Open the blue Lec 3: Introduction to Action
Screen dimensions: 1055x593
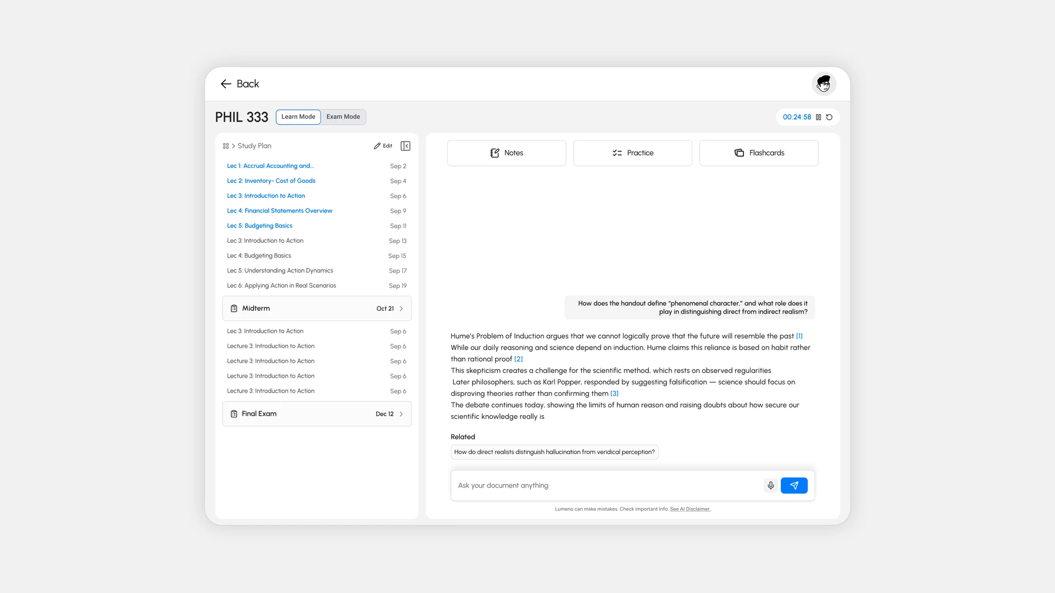point(266,196)
